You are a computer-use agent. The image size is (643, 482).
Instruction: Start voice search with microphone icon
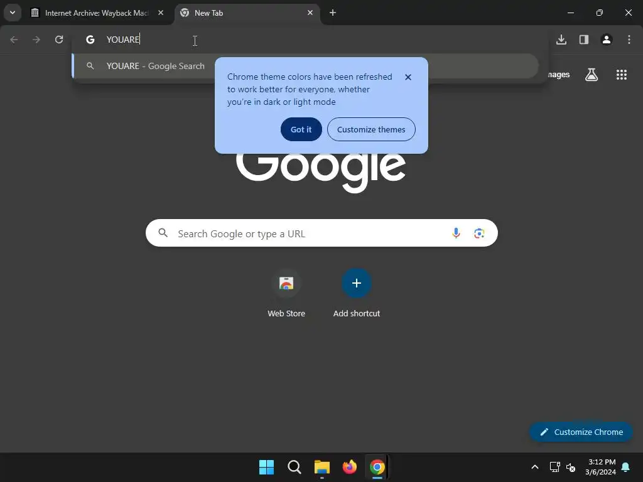tap(456, 233)
